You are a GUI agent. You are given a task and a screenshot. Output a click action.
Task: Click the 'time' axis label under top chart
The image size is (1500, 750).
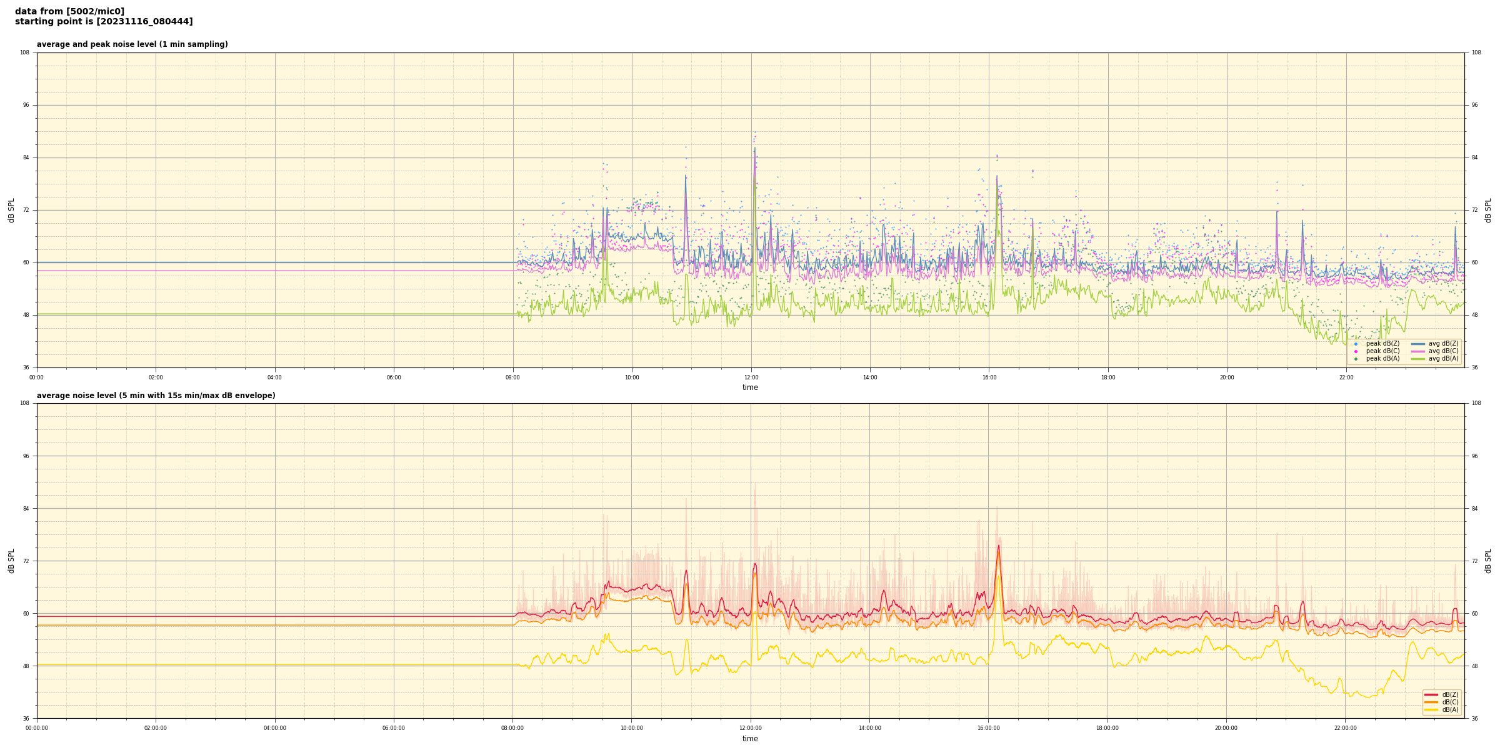click(750, 387)
